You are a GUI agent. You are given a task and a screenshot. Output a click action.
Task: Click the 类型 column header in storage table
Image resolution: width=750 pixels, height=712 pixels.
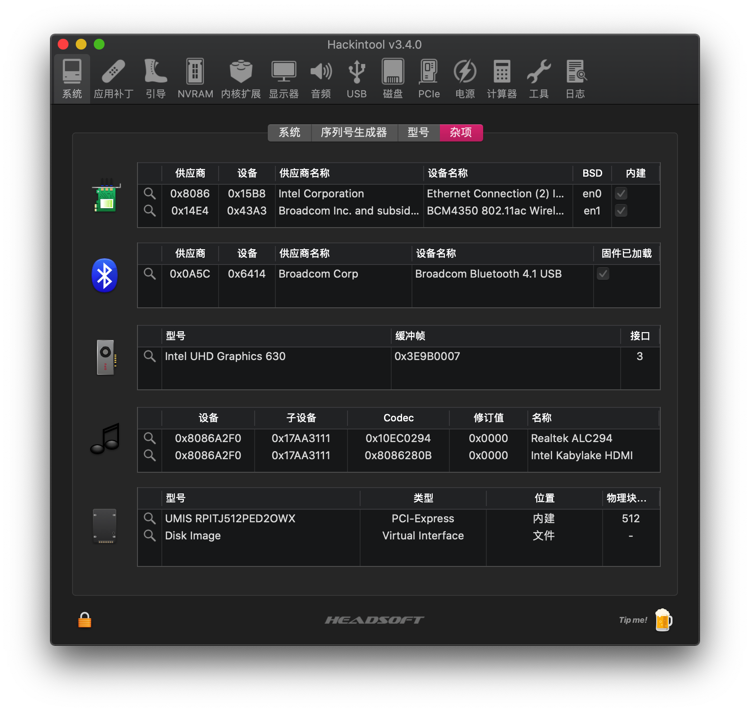coord(423,498)
